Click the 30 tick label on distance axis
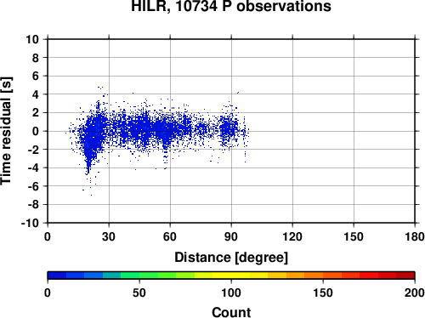The image size is (425, 318). 109,236
